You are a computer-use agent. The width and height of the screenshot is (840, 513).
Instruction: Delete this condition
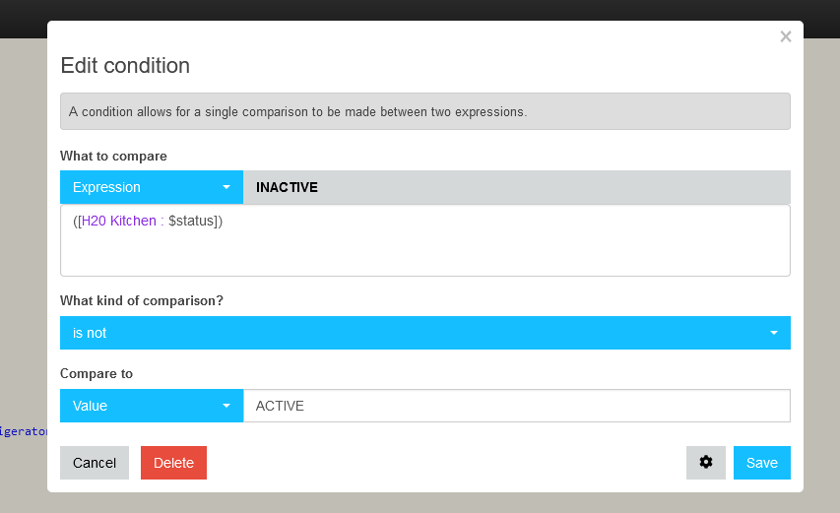pyautogui.click(x=173, y=463)
